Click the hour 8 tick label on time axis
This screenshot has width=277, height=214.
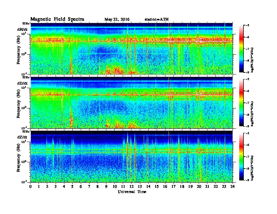98,186
